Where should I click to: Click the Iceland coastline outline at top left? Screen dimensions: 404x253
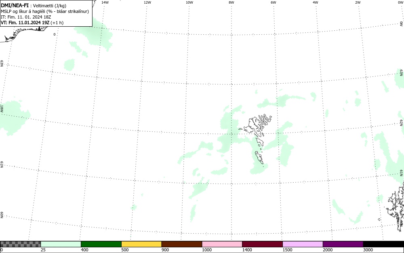23,34
